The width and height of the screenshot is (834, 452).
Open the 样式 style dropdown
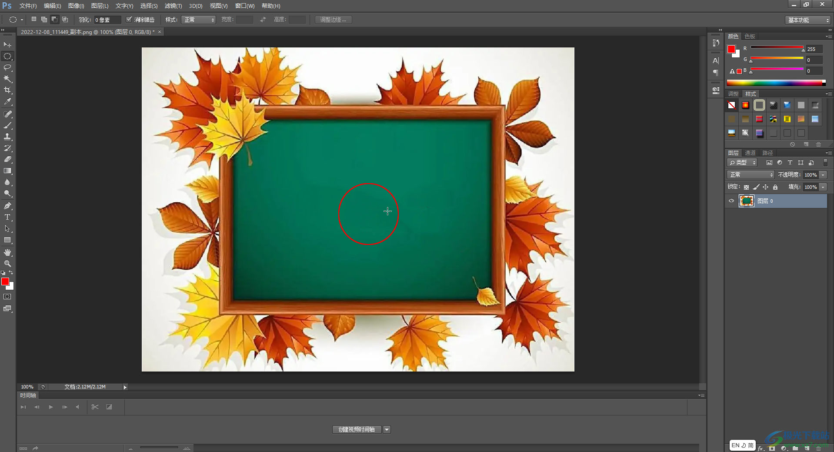click(x=199, y=20)
